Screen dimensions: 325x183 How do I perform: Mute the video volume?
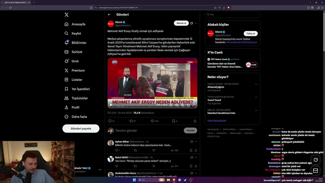pos(176,105)
